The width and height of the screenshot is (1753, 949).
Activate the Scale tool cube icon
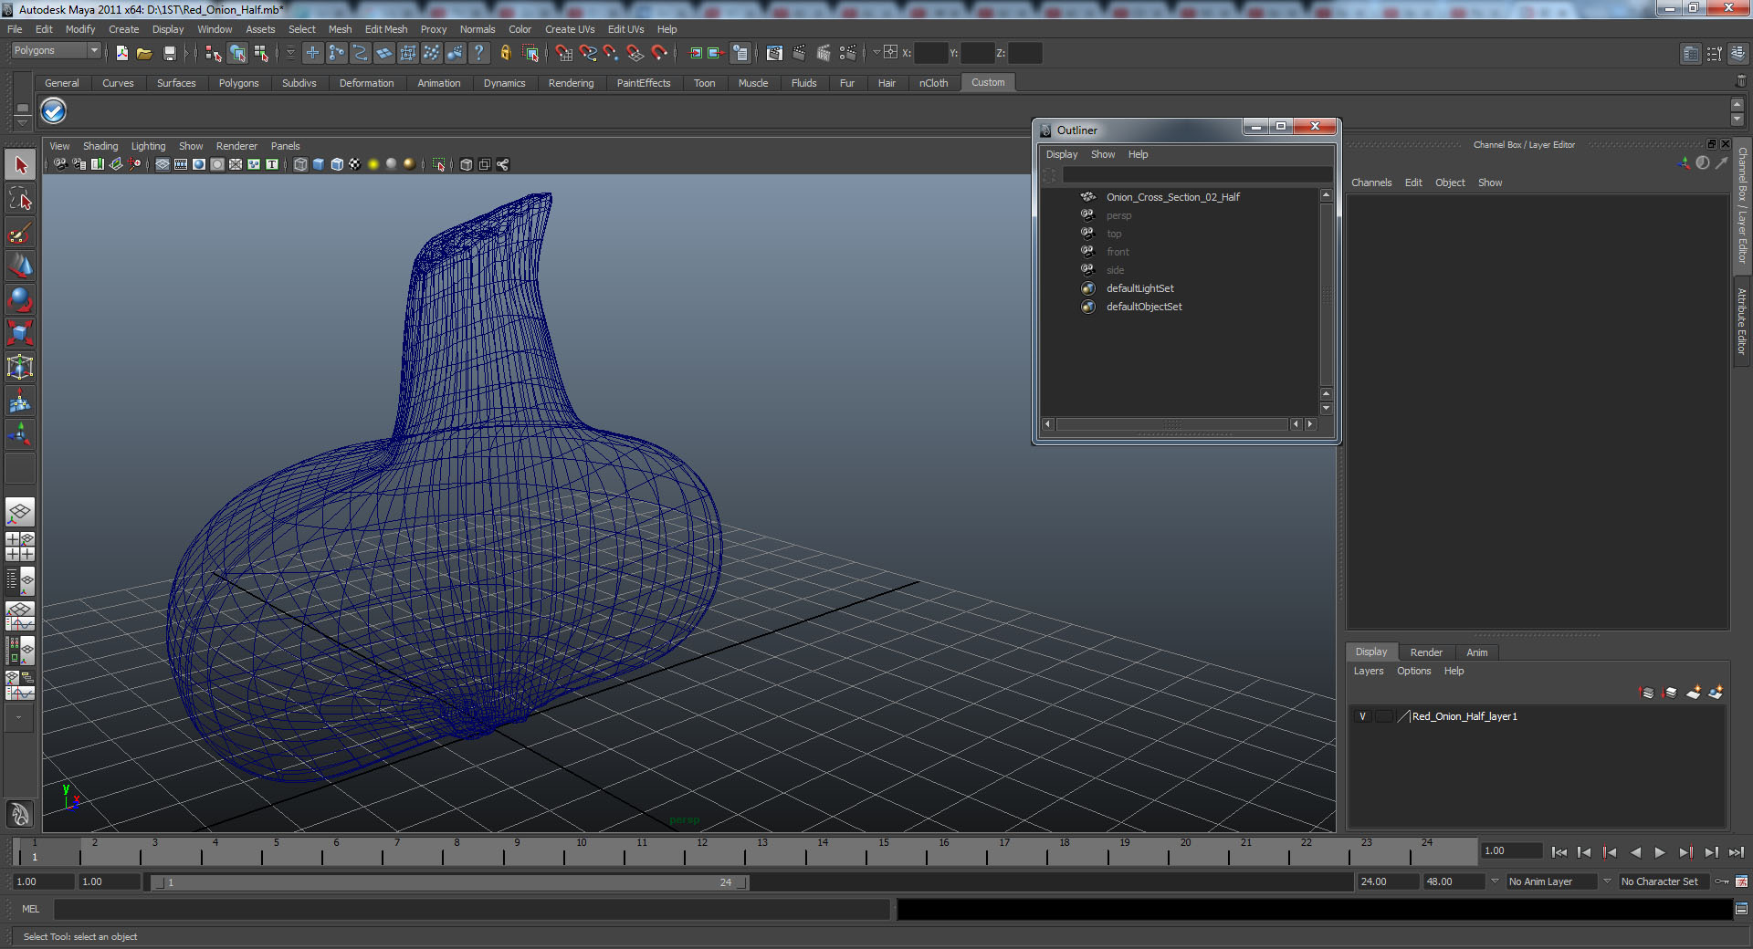[x=20, y=334]
